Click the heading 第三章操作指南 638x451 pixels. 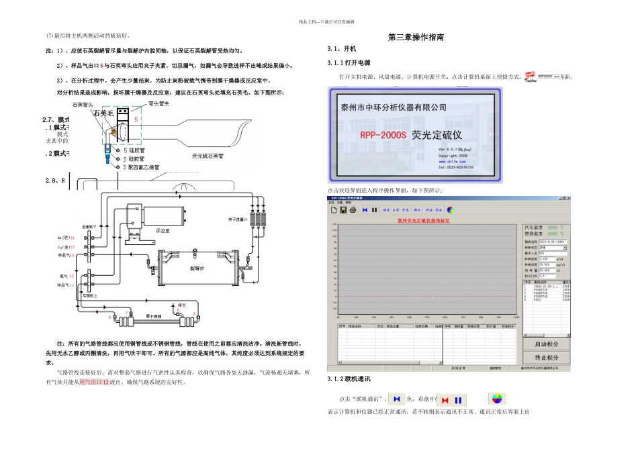click(416, 37)
